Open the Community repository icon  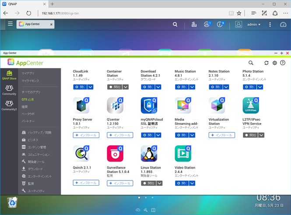coord(9,90)
